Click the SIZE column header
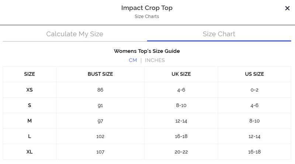The width and height of the screenshot is (295, 164). coord(29,74)
